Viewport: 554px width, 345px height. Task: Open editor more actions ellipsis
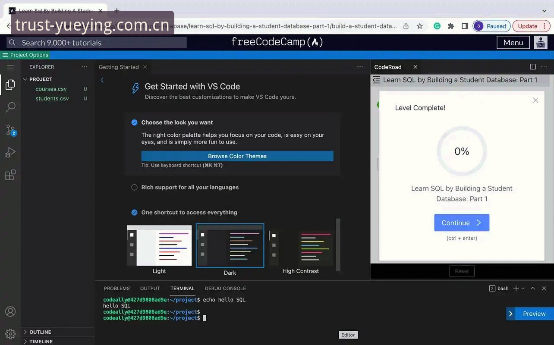[360, 67]
